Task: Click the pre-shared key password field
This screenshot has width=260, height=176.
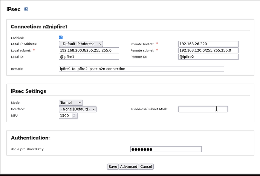Action: [166, 149]
